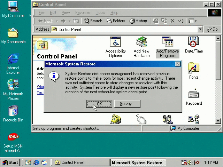The width and height of the screenshot is (223, 167).
Task: Click the Back toolbar button
Action: 46,21
